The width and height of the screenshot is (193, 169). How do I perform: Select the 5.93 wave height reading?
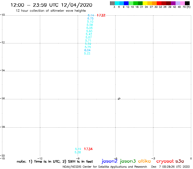(89, 31)
